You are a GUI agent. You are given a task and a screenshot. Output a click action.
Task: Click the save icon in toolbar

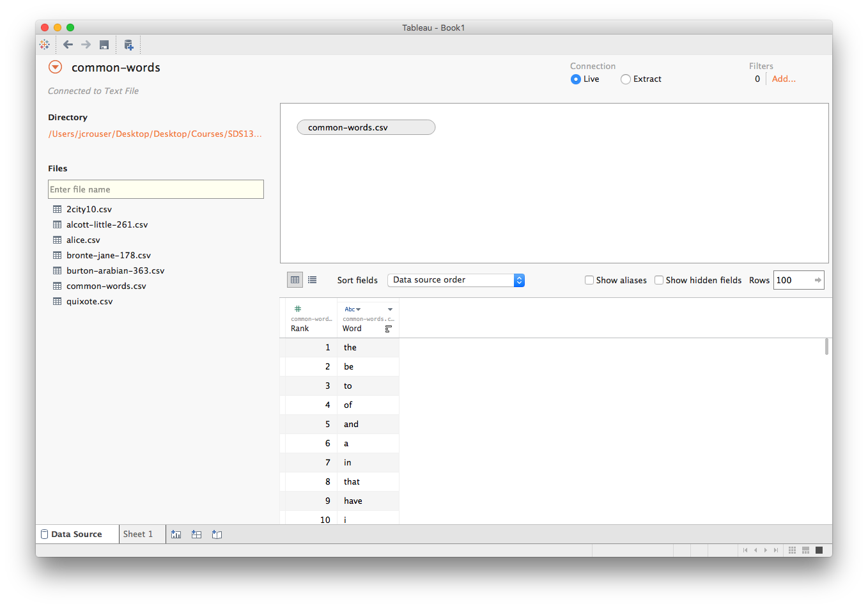[x=104, y=45]
